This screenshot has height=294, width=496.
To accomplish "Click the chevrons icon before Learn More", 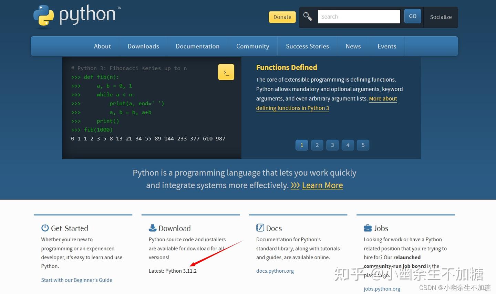I will pos(295,185).
